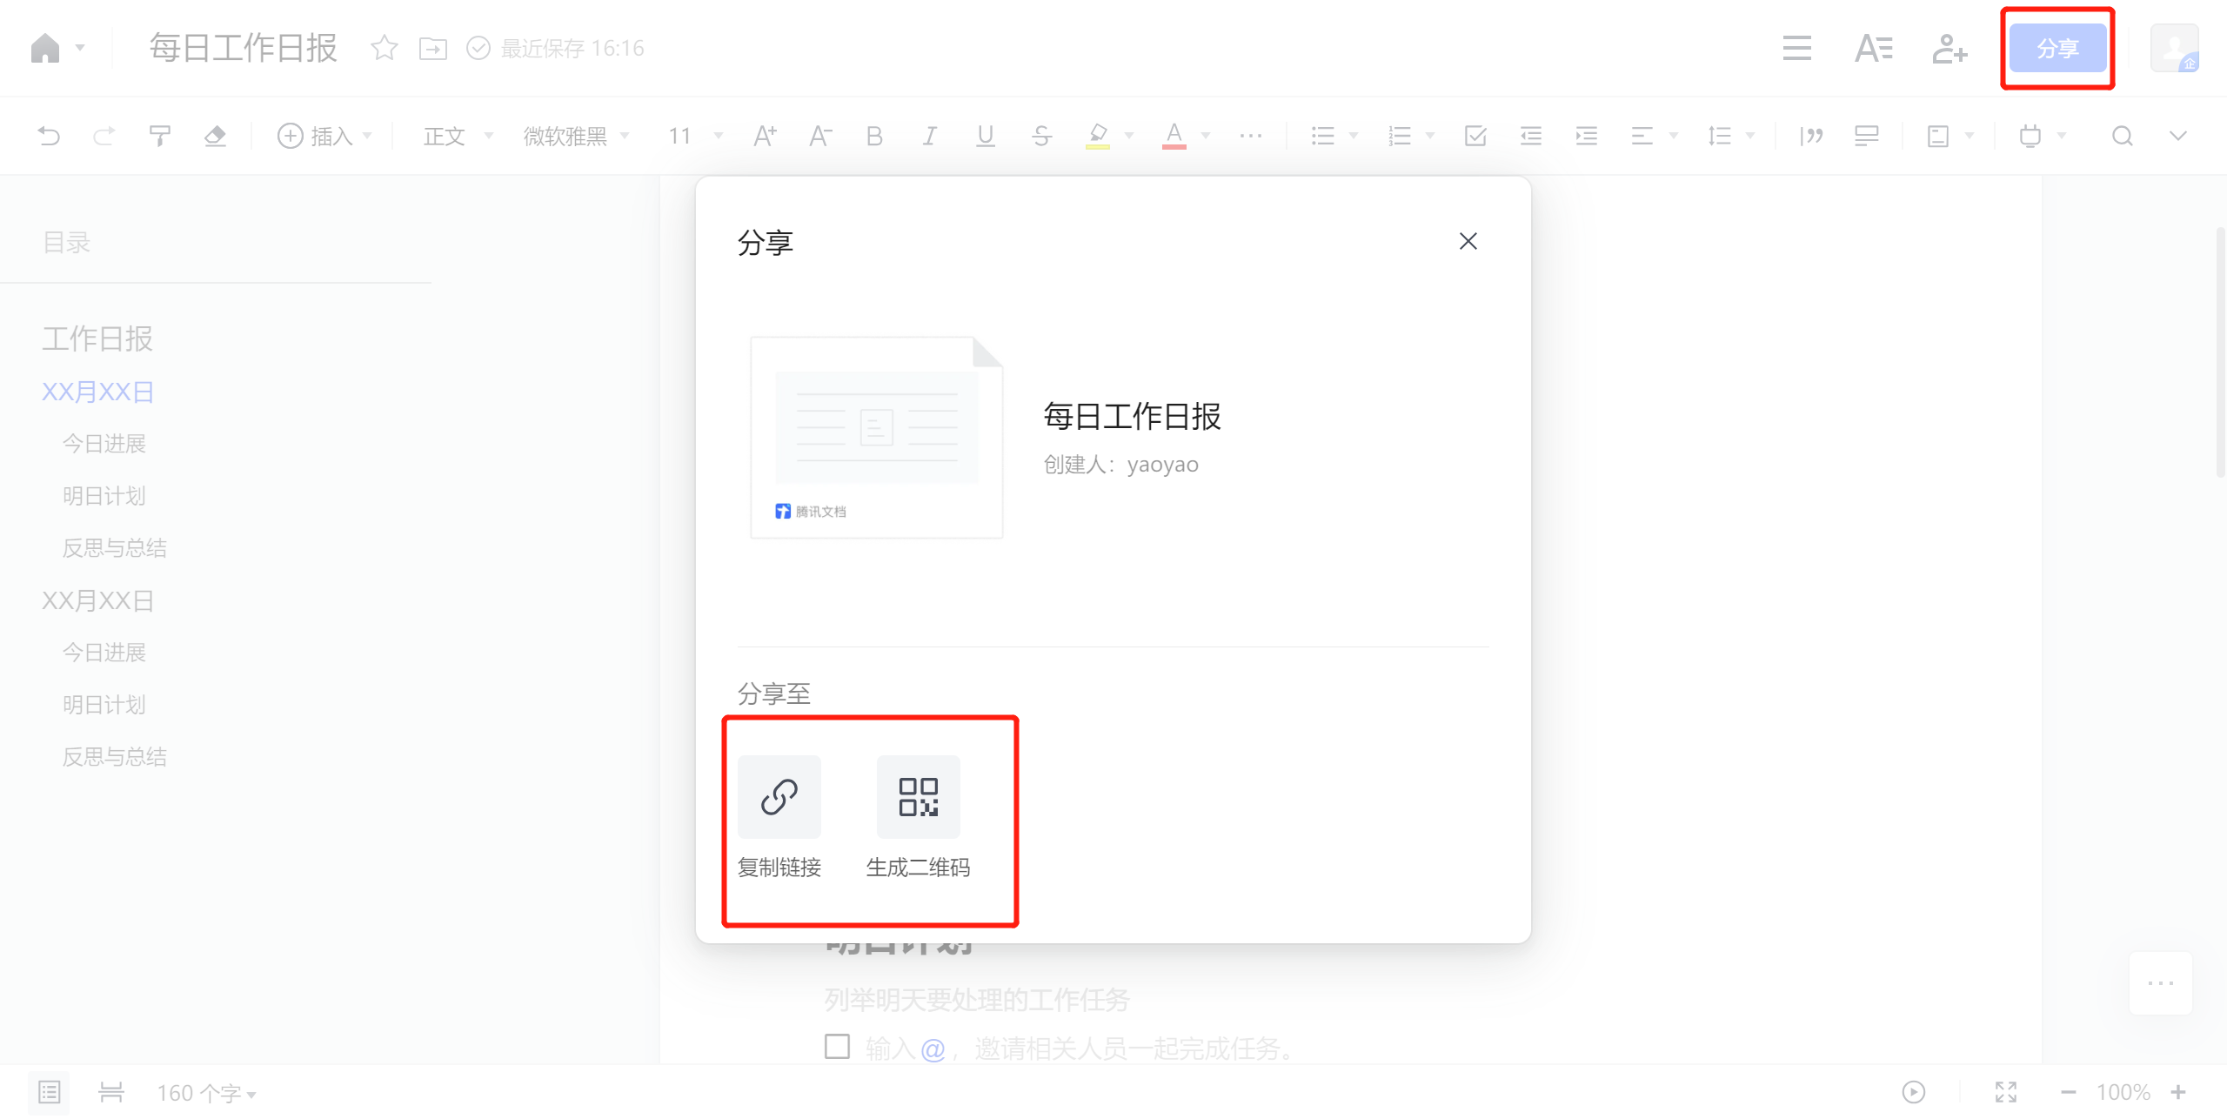Image resolution: width=2227 pixels, height=1119 pixels.
Task: Open the search magnifier icon
Action: (2122, 136)
